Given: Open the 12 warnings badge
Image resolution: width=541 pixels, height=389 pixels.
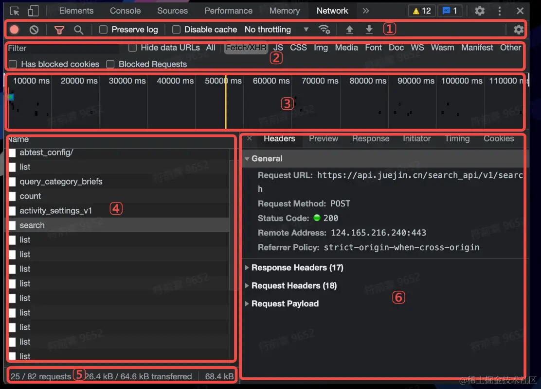Looking at the screenshot, I should [422, 11].
